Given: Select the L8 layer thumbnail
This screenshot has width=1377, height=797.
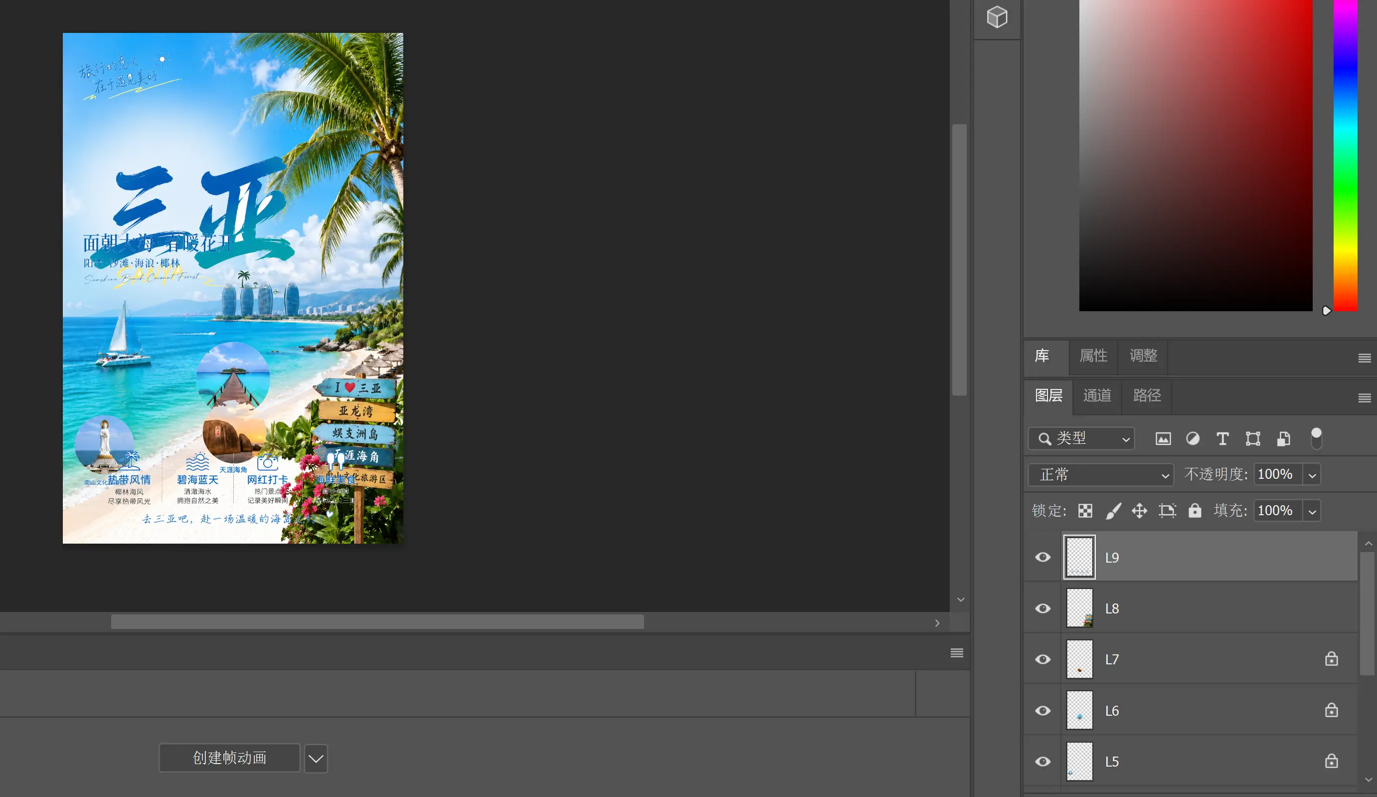Looking at the screenshot, I should coord(1080,608).
